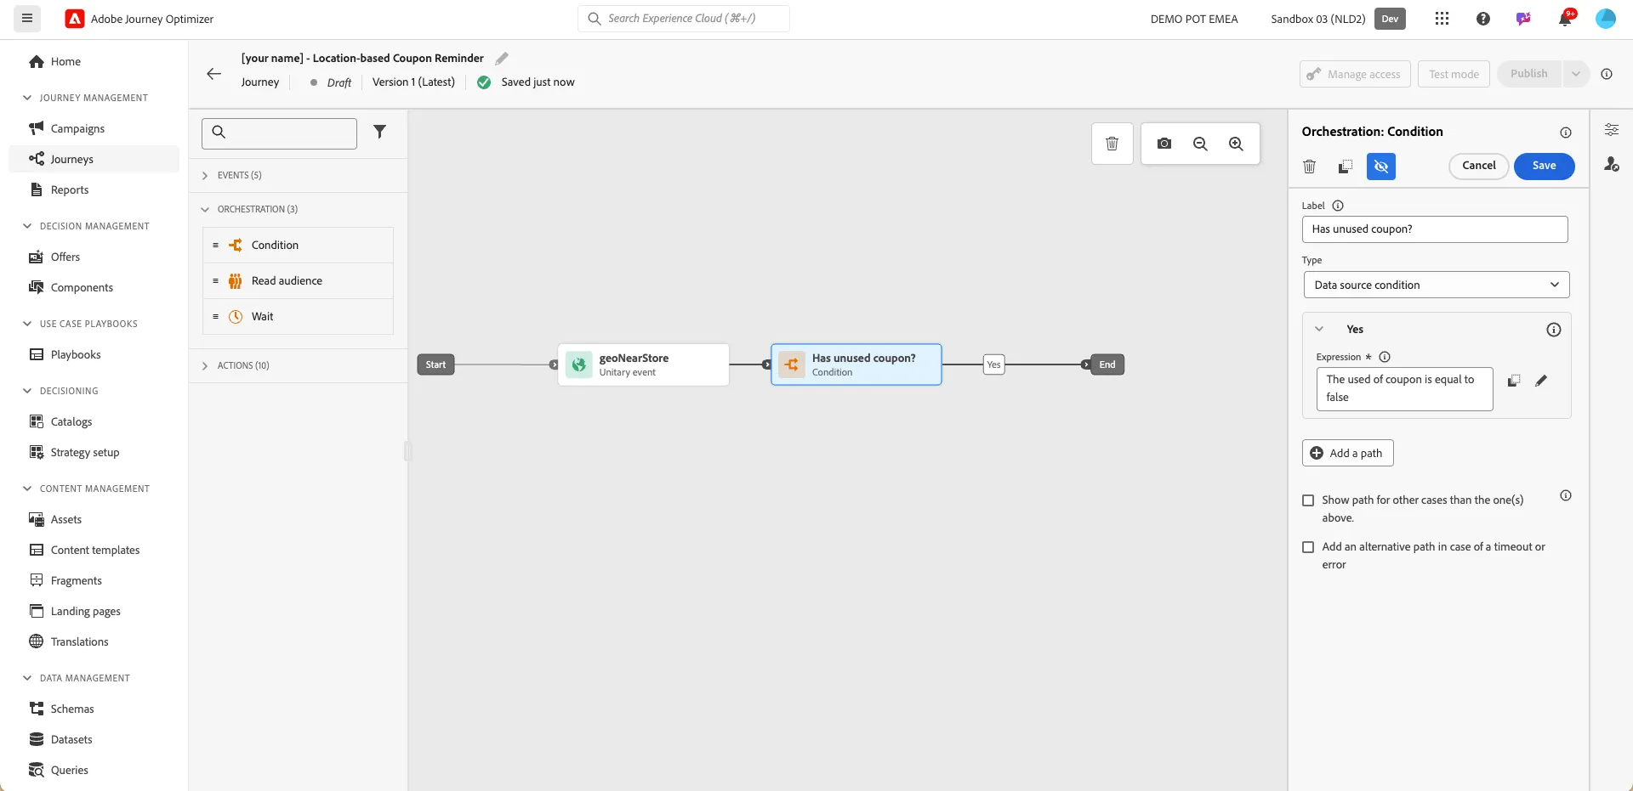Click the back arrow to leave journey
Image resolution: width=1633 pixels, height=791 pixels.
click(x=213, y=74)
